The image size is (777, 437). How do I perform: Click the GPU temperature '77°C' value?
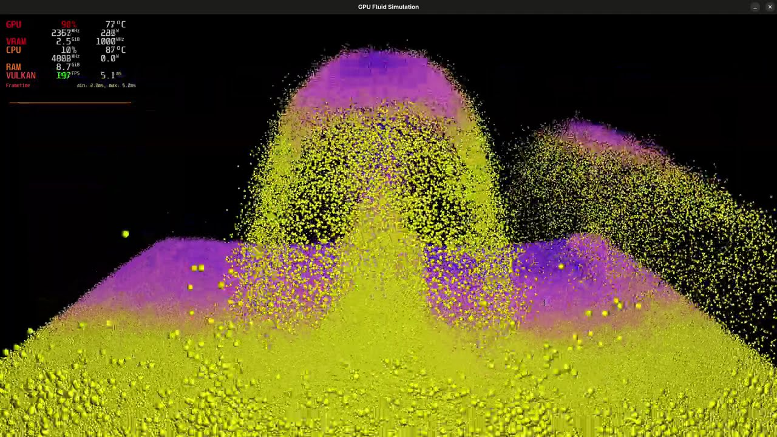click(115, 24)
